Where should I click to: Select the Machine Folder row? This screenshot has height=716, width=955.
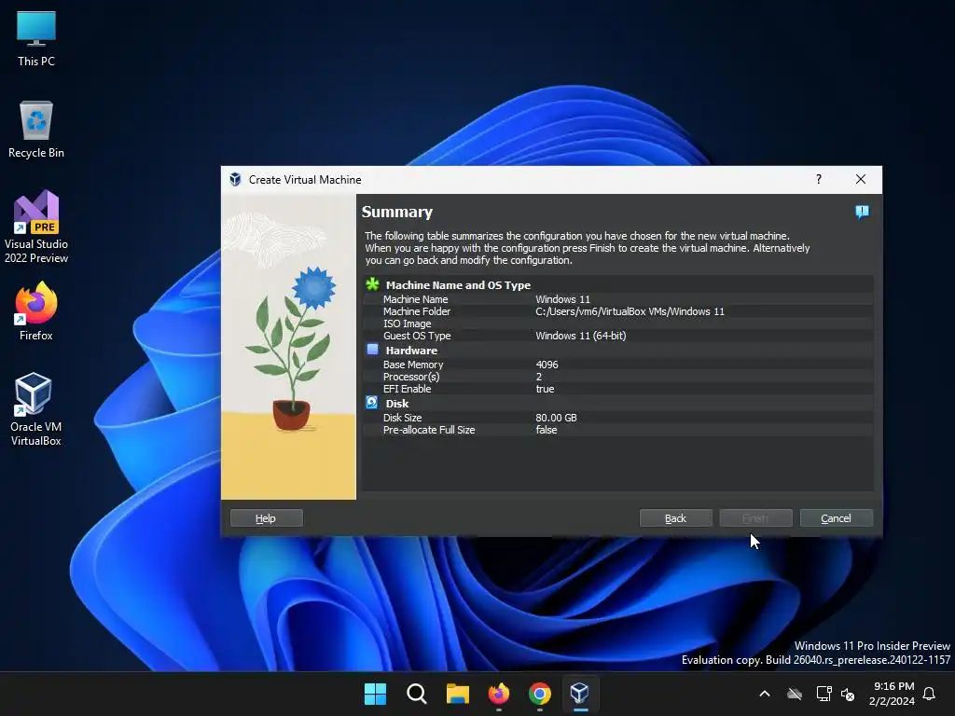point(618,311)
